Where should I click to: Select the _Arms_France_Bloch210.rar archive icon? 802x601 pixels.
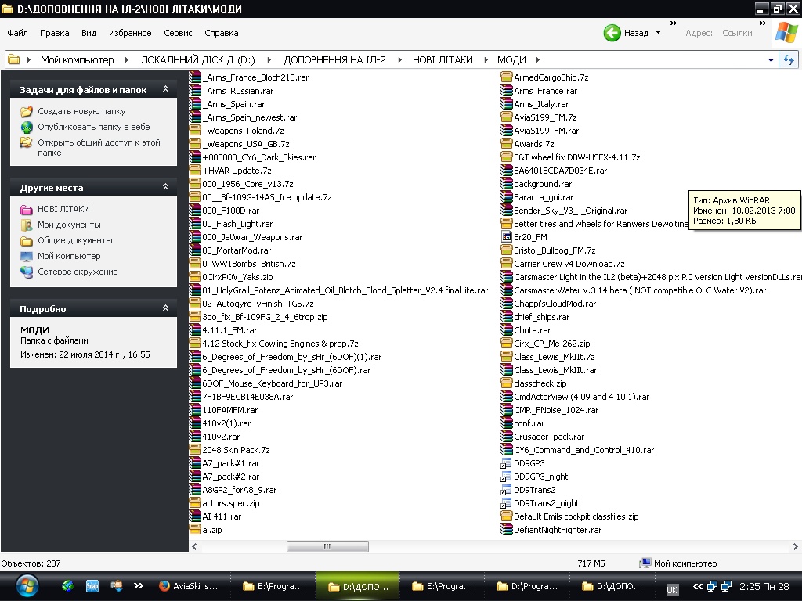[x=195, y=77]
